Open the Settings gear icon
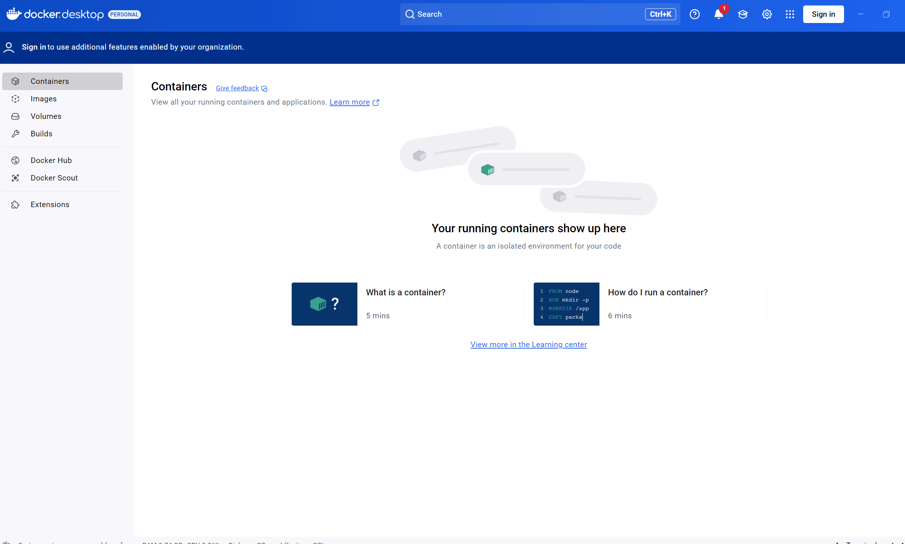905x544 pixels. [x=767, y=14]
